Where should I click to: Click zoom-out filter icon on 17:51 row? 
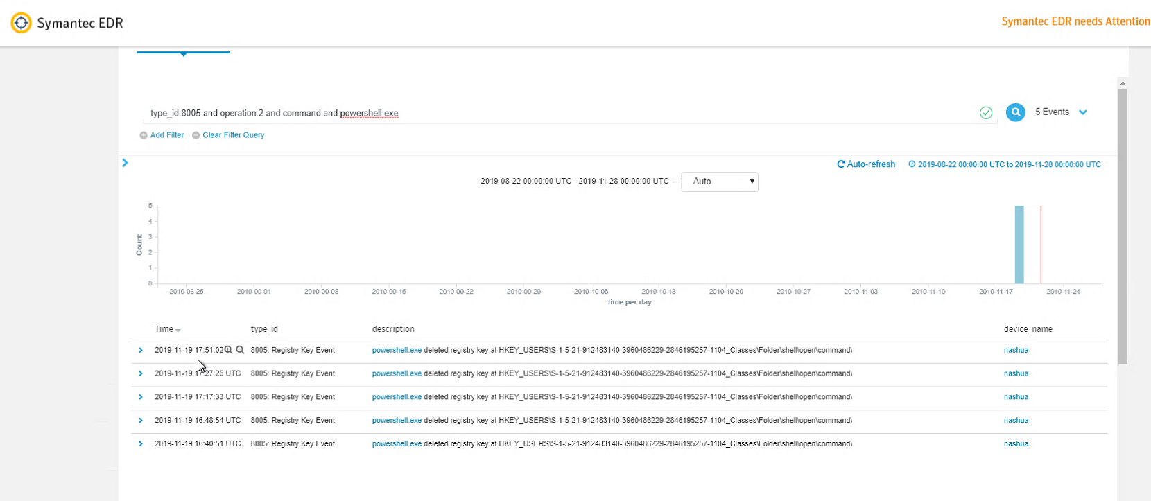click(x=240, y=350)
